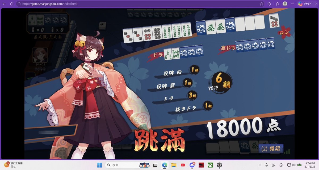Select the 役牌 白 yaku row
Image resolution: width=319 pixels, height=170 pixels.
click(x=177, y=72)
